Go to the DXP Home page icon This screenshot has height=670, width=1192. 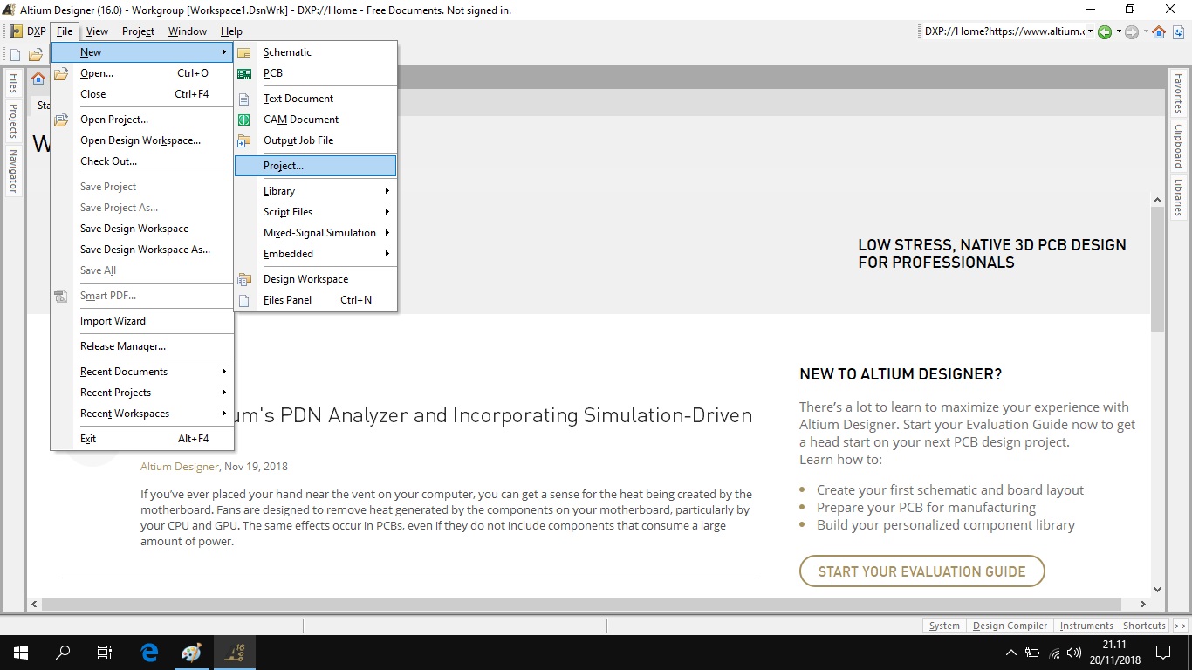[1159, 32]
